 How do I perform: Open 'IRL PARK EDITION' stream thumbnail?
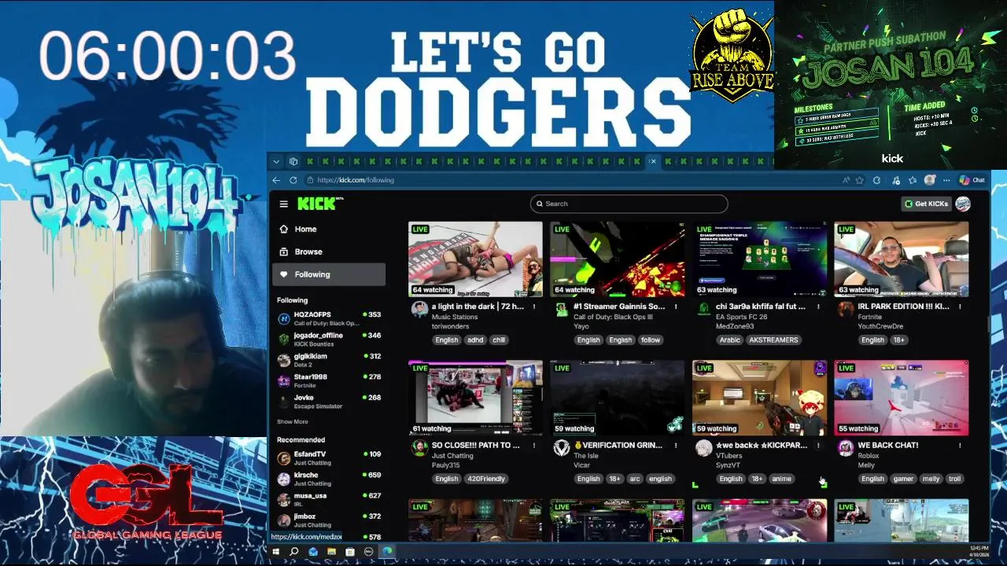pos(902,259)
